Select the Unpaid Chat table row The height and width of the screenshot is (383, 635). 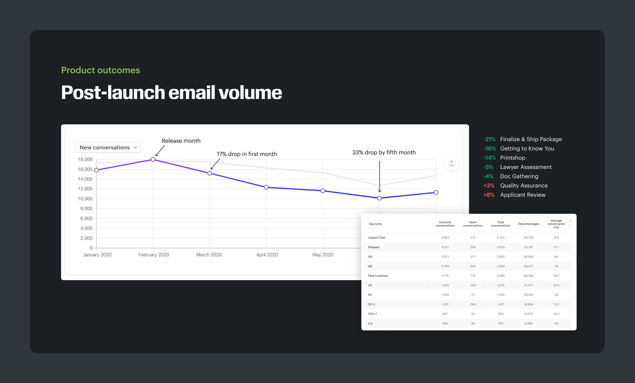(377, 238)
